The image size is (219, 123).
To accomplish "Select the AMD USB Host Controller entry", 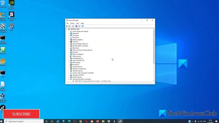I will pos(93,81).
